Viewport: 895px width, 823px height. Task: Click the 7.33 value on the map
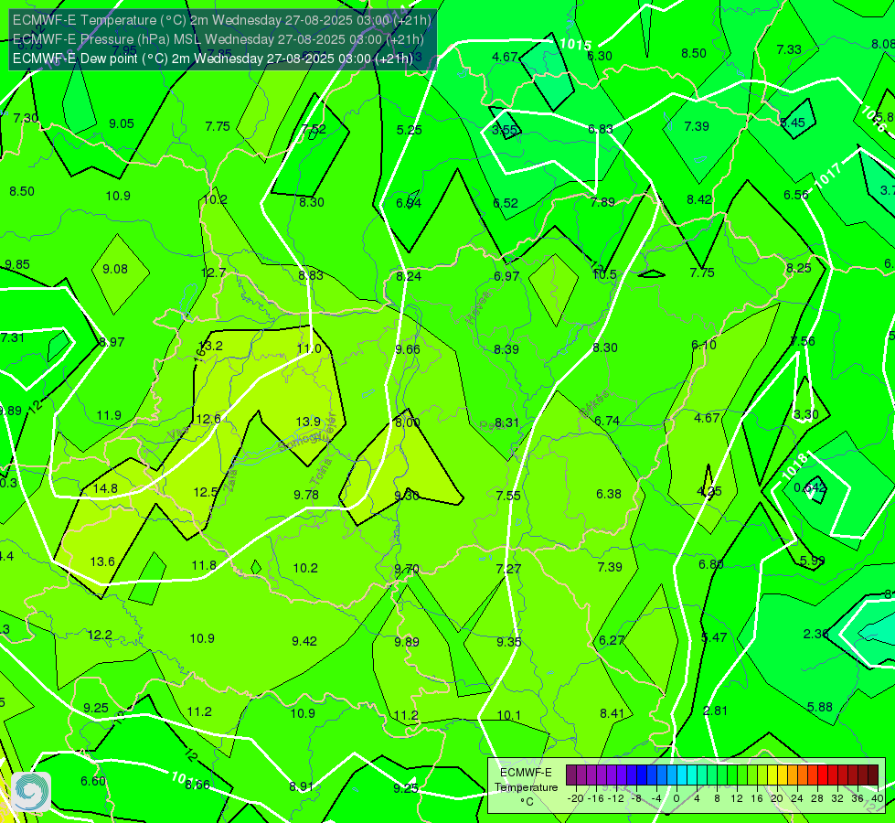point(789,49)
